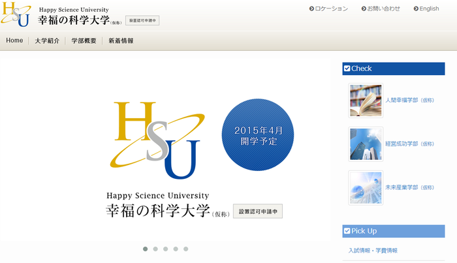Image resolution: width=457 pixels, height=263 pixels.
Task: Open the お問い合わせ contact link
Action: (384, 8)
